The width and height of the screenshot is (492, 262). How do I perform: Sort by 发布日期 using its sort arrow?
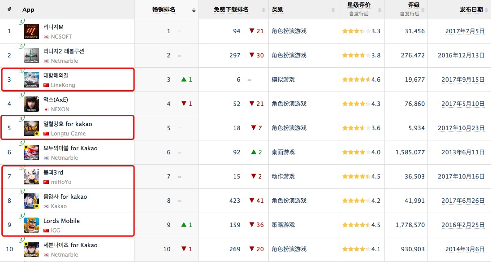tap(487, 10)
